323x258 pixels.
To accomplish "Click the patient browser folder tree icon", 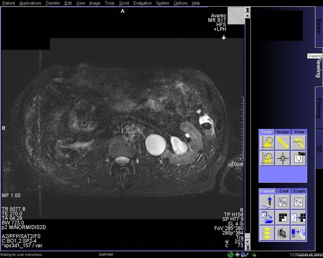I will click(x=267, y=233).
